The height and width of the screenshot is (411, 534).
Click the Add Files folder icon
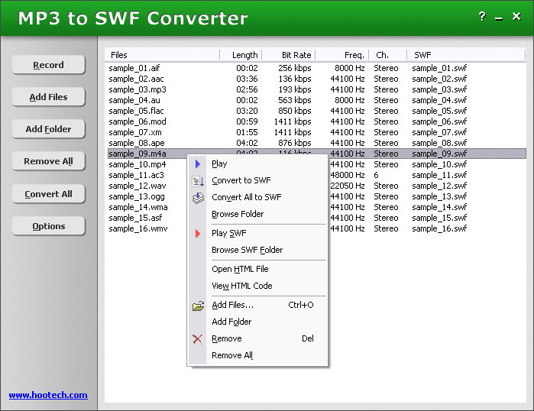(x=198, y=306)
